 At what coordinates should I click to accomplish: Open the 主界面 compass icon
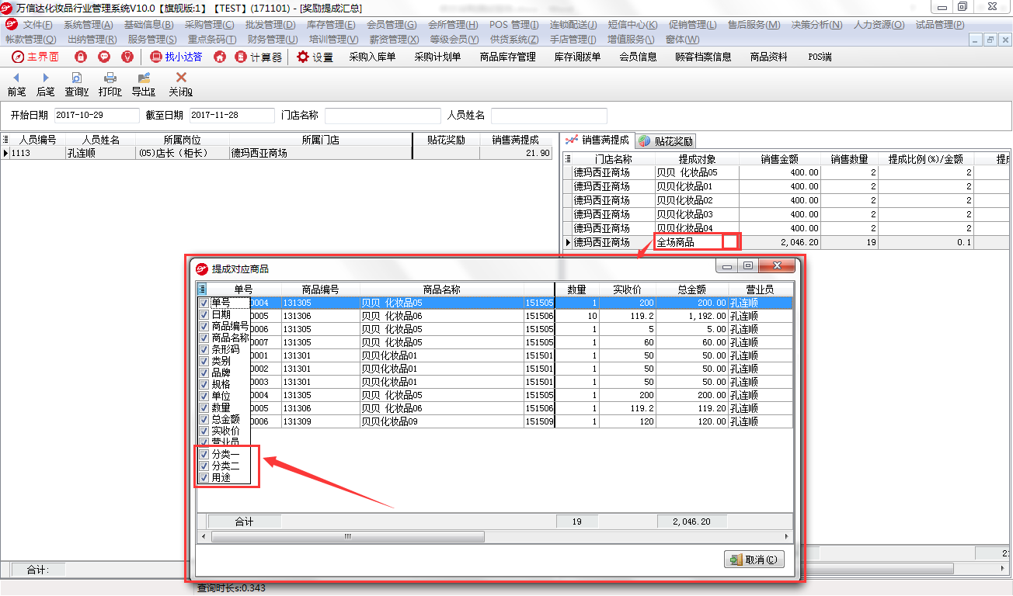coord(18,57)
